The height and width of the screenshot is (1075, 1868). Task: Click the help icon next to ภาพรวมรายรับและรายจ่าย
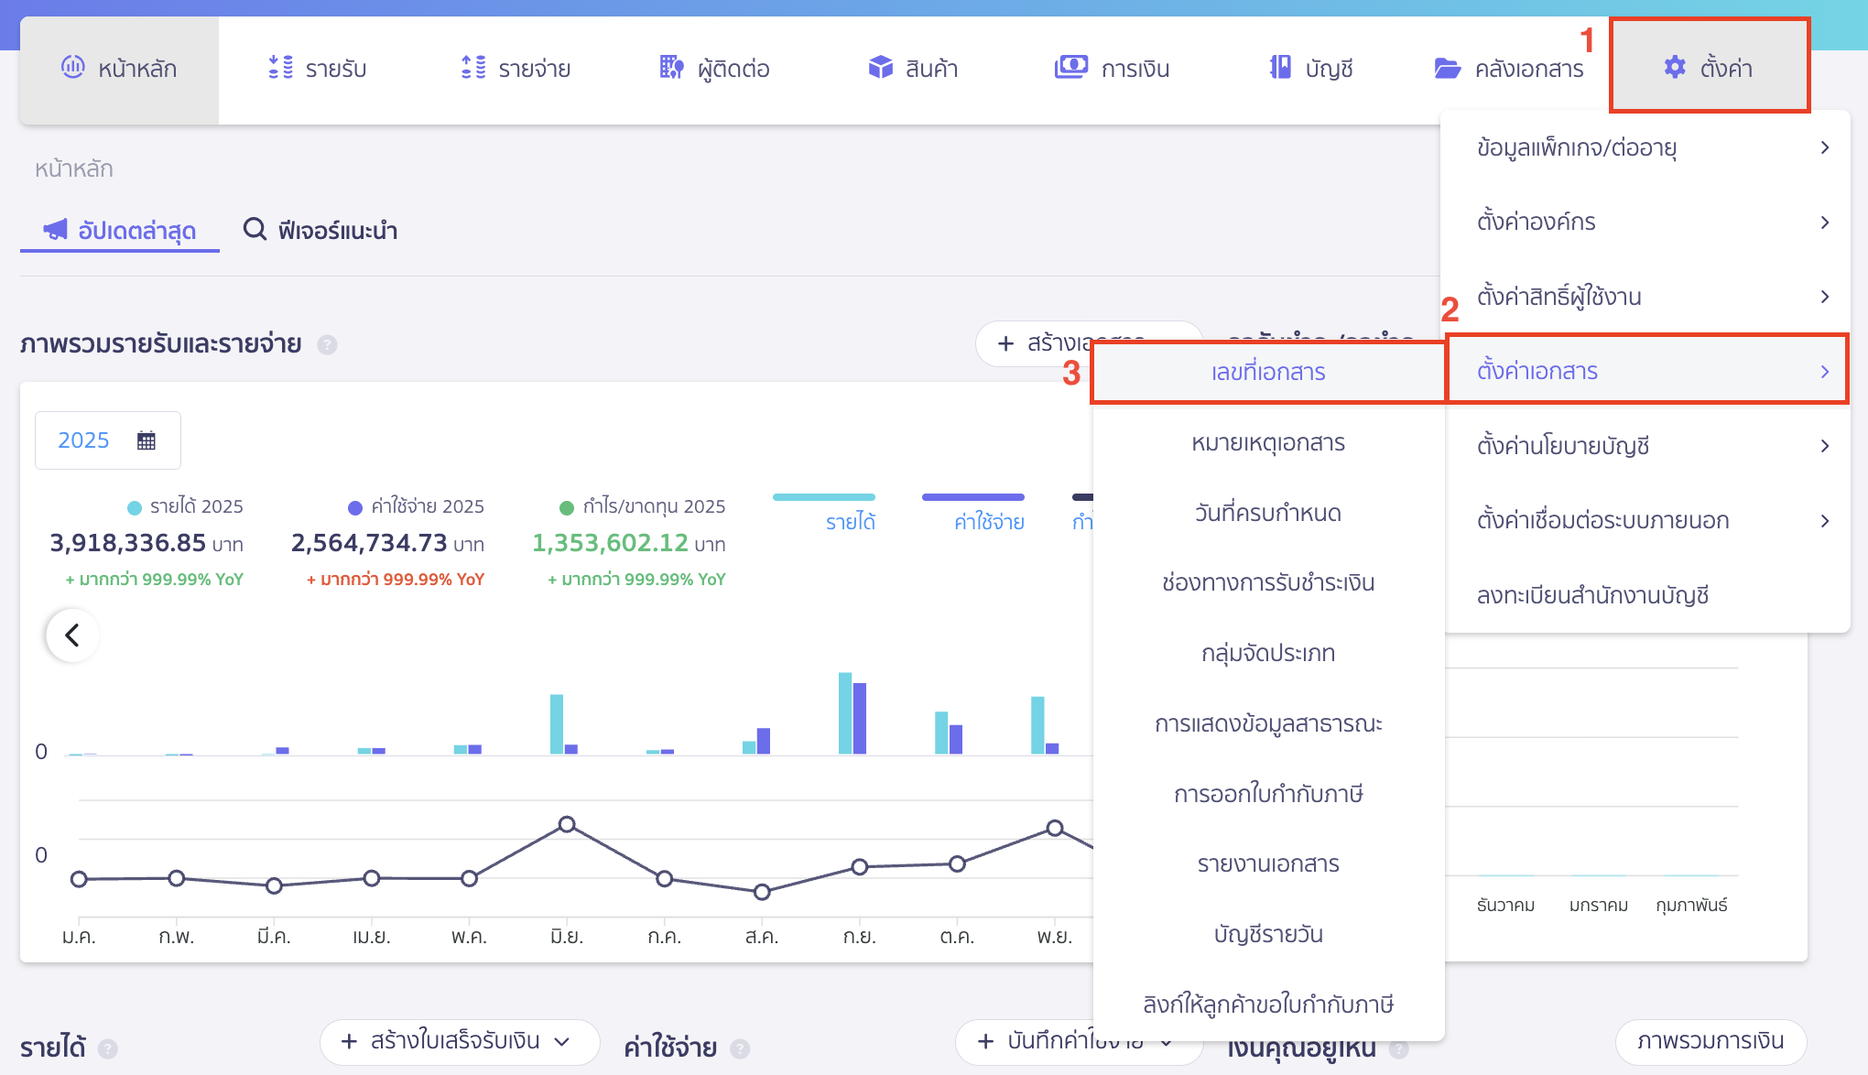coord(328,345)
